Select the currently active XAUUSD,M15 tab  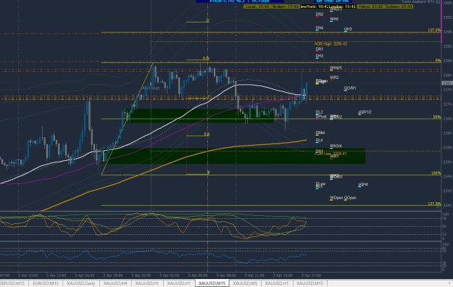[x=212, y=283]
